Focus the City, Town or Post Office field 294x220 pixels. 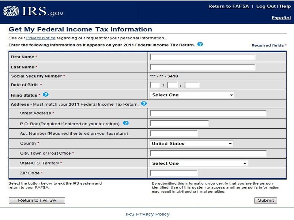[208, 153]
